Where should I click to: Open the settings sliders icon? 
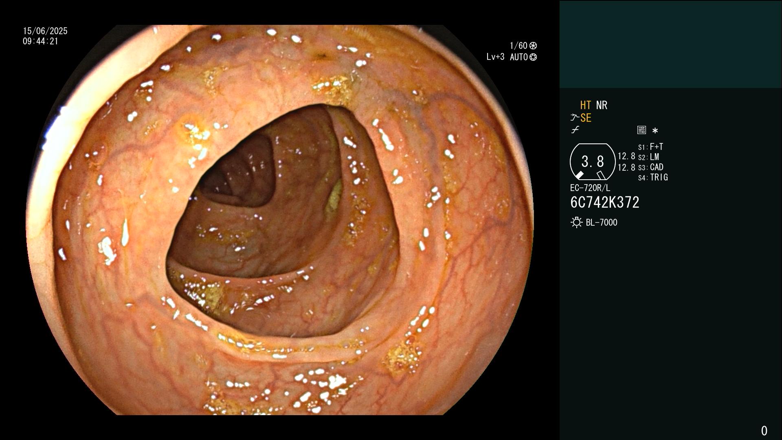[641, 130]
